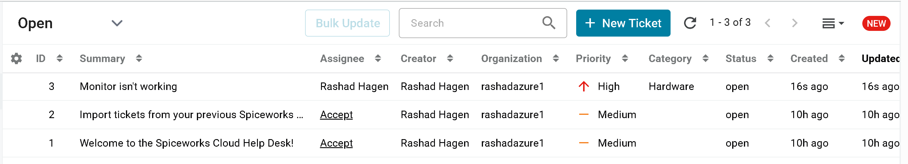Open the list layout view dropdown

pos(833,24)
